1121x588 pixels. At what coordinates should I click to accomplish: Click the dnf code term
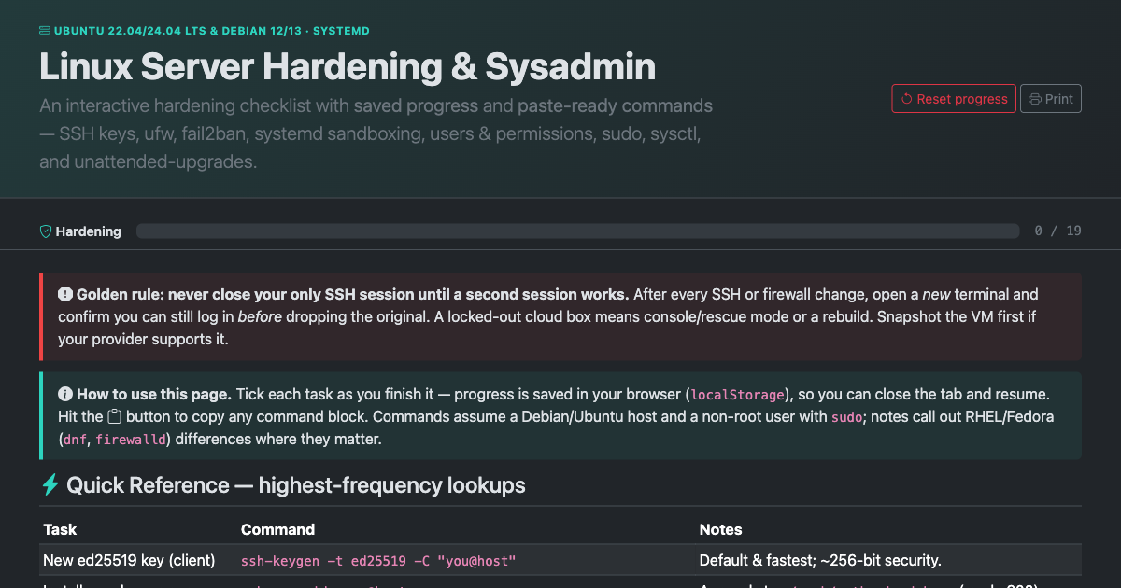pyautogui.click(x=74, y=440)
